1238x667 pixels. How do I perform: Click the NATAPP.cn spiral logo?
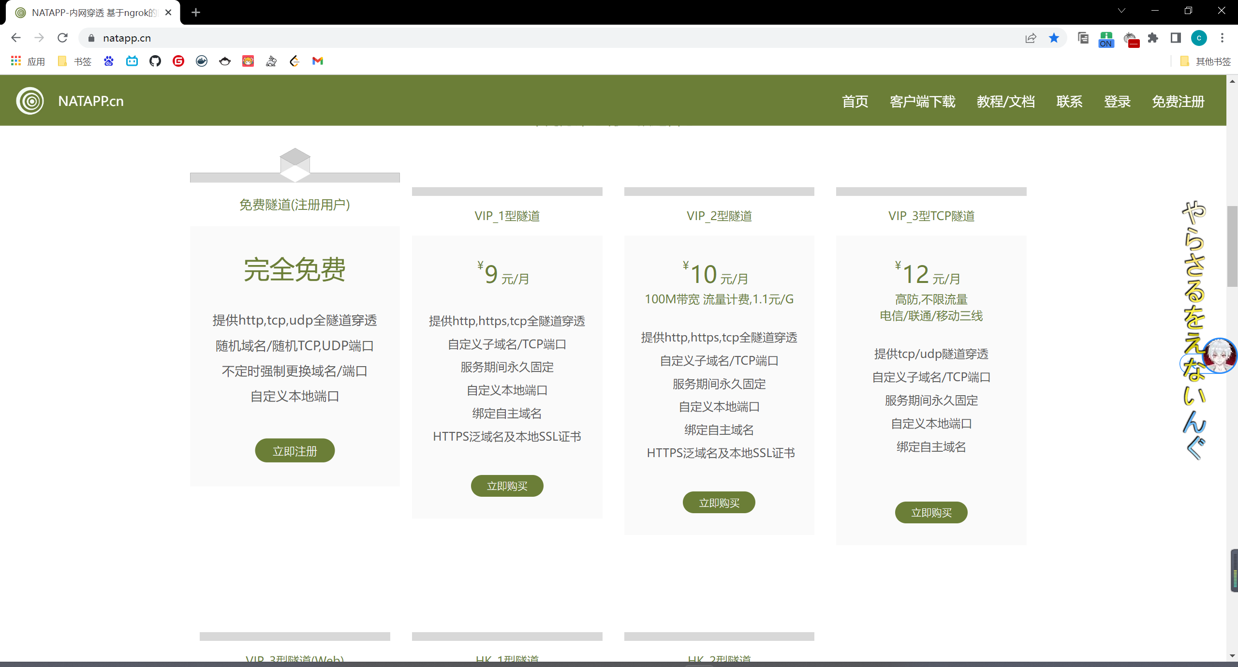(30, 101)
